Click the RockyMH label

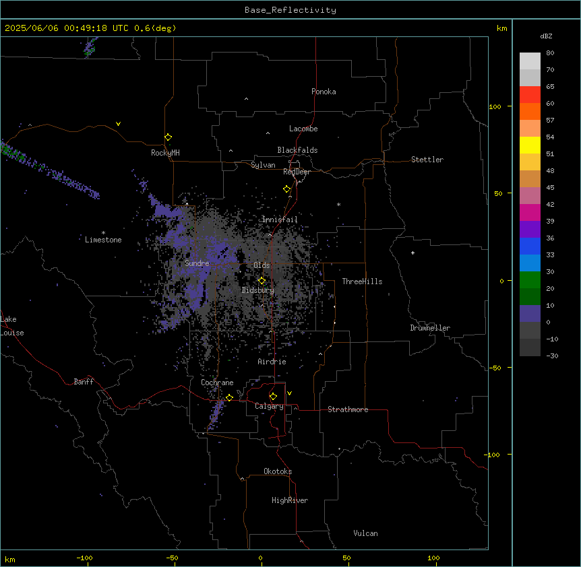(165, 153)
